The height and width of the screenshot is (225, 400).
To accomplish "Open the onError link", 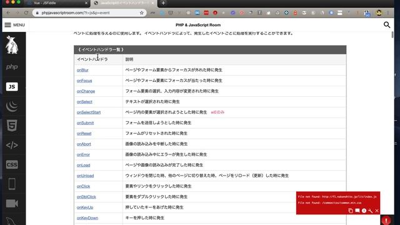I will [x=83, y=154].
